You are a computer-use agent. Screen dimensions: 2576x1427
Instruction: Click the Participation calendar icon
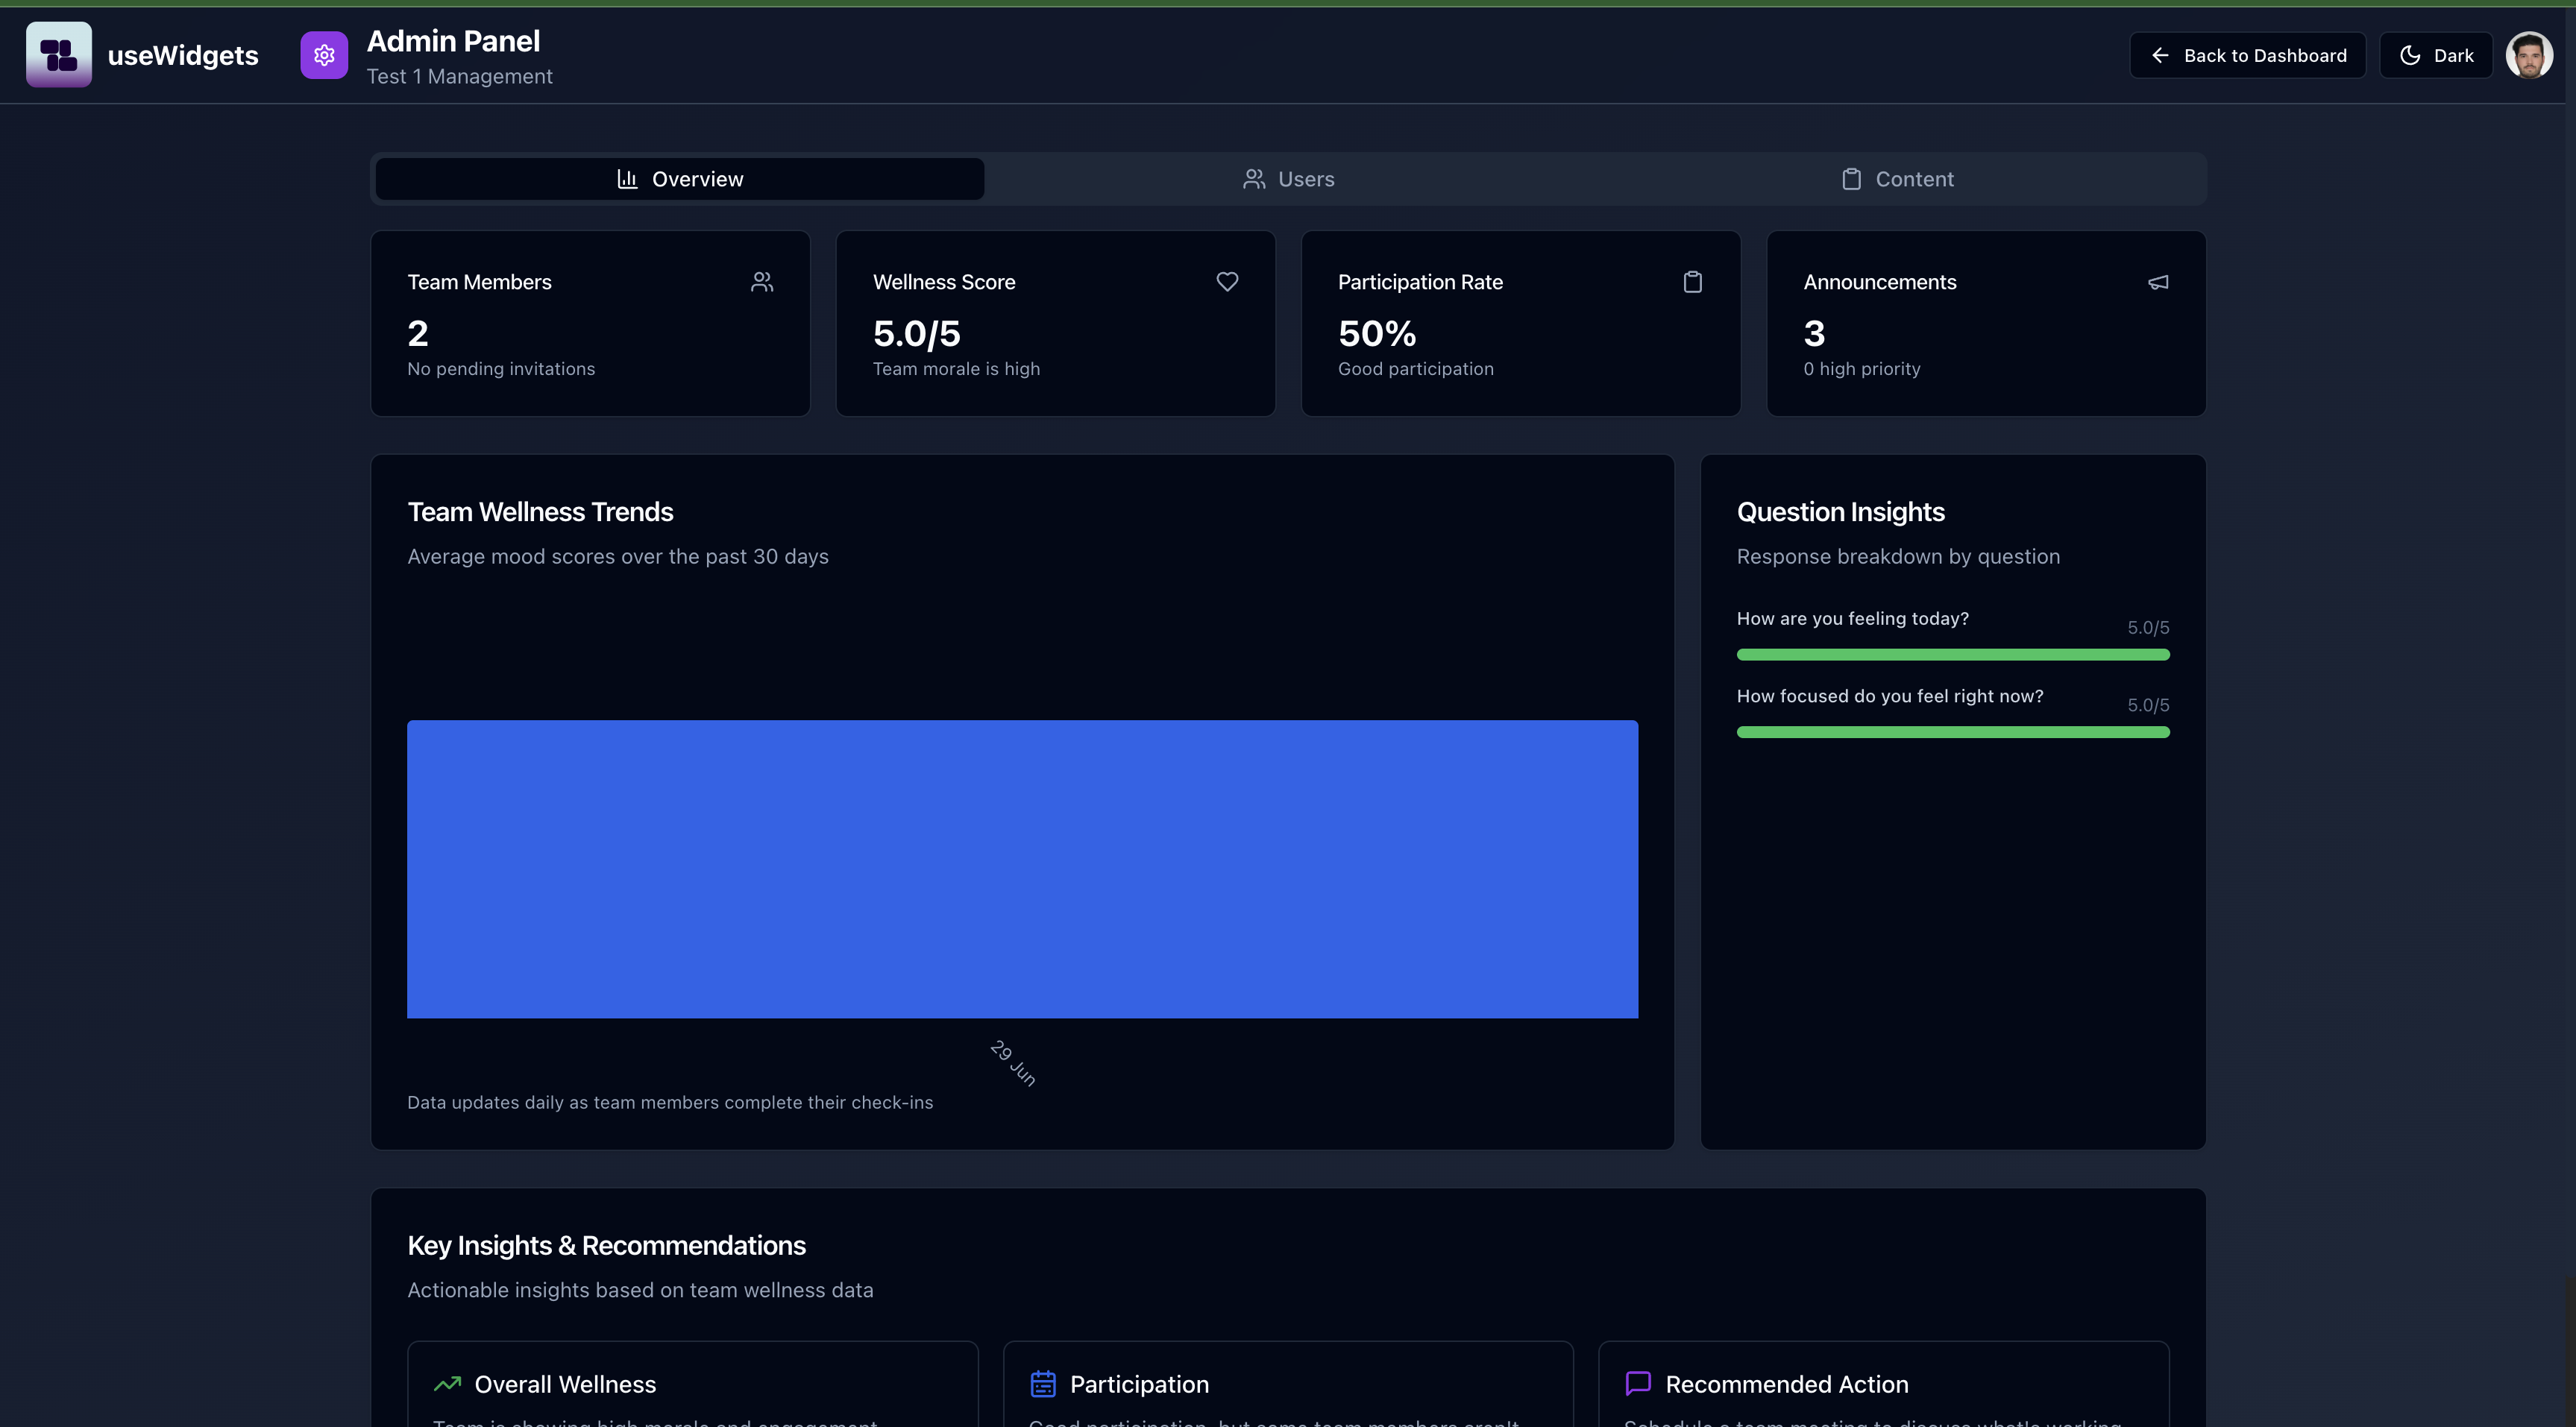tap(1043, 1384)
